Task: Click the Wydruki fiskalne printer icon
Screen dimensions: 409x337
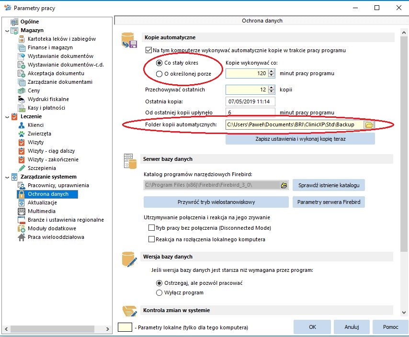Action: point(22,99)
